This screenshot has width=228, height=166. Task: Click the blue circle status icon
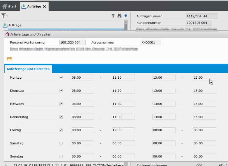[x=126, y=16]
